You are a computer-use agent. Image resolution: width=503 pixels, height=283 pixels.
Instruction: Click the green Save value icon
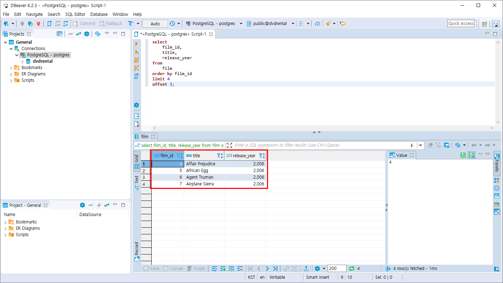(463, 155)
